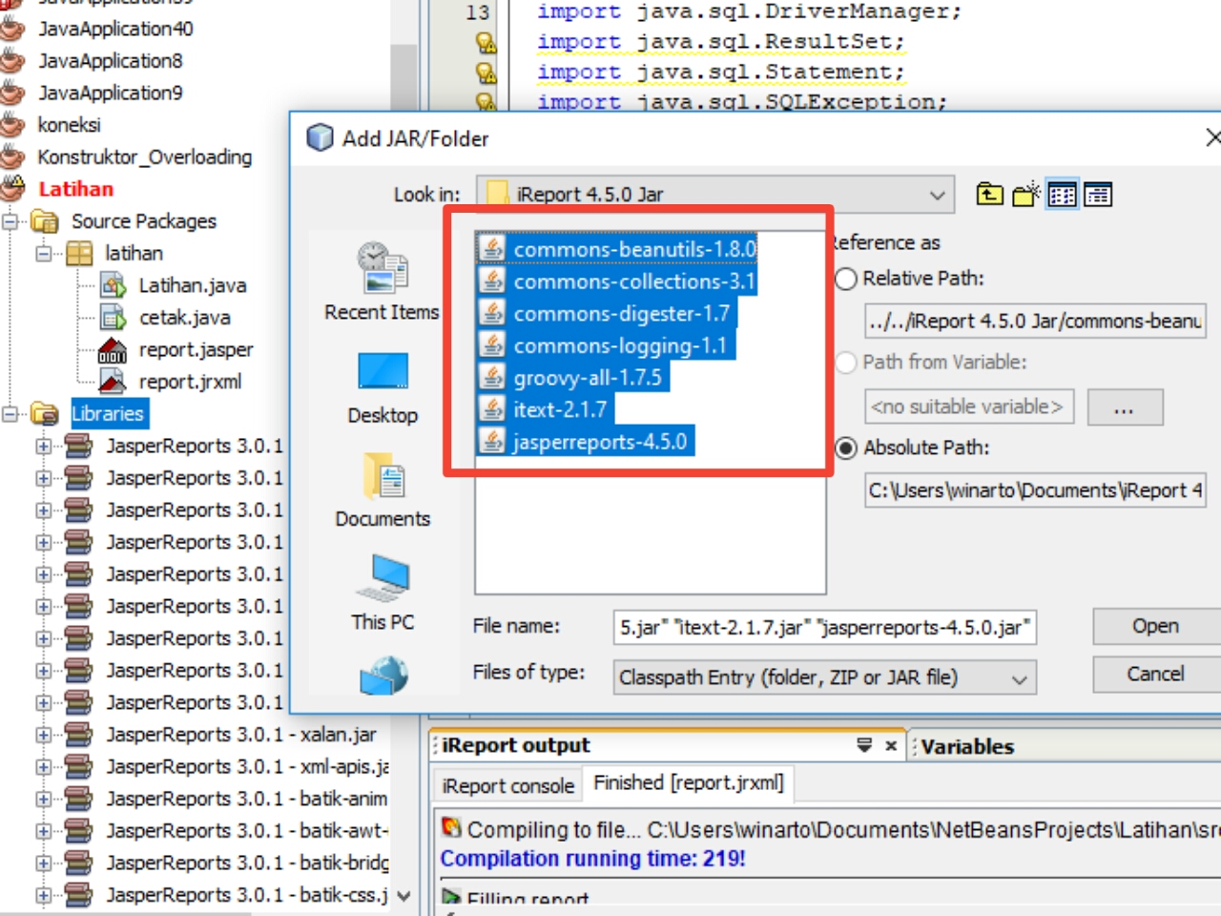Click the report.jrxml file icon
This screenshot has height=916, width=1221.
113,382
